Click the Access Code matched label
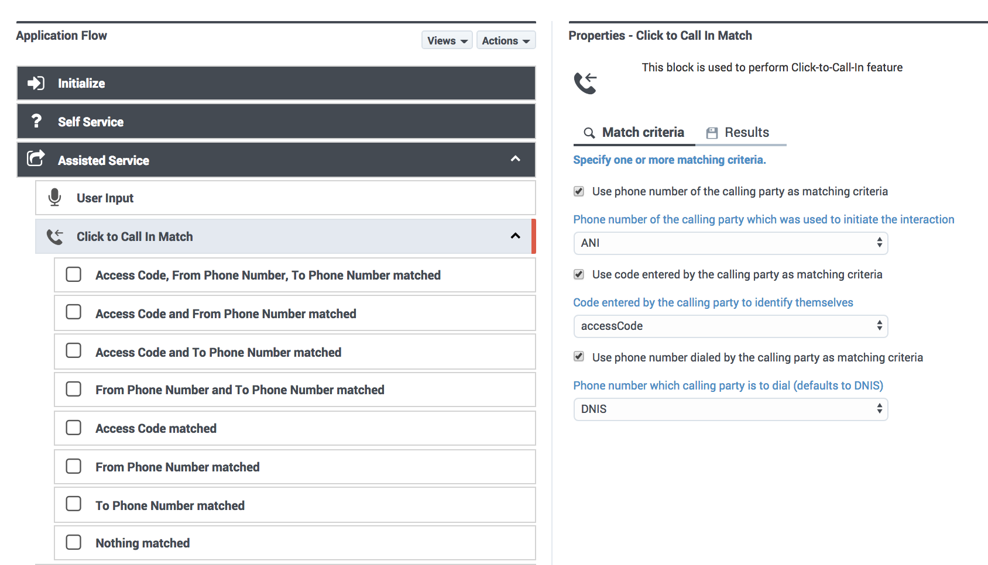This screenshot has height=565, width=988. click(156, 429)
